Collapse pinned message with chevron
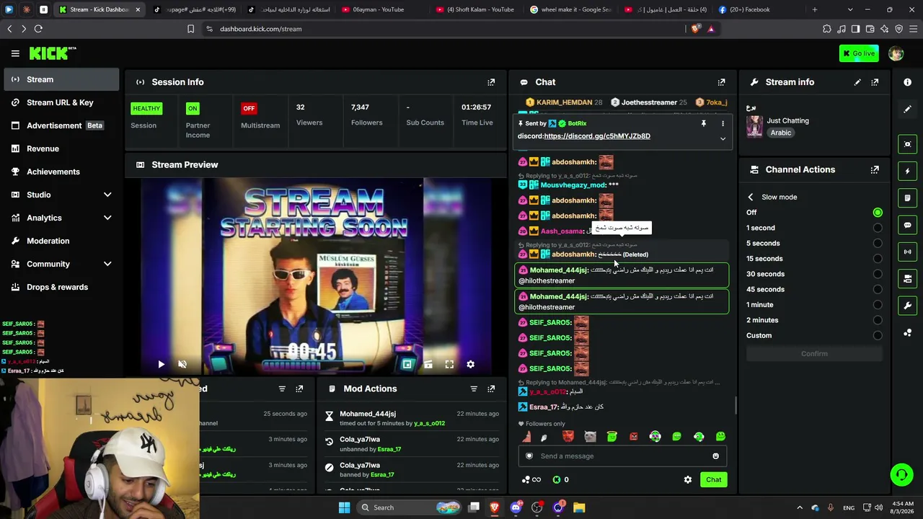This screenshot has height=519, width=923. coord(723,138)
